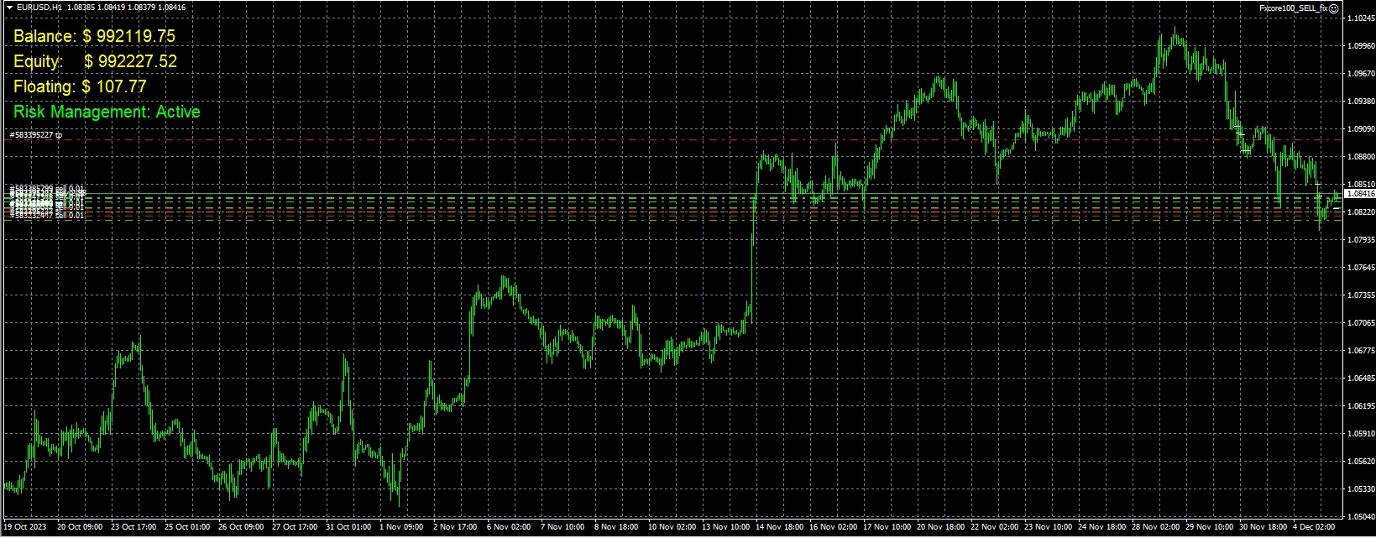Click the 1.05040 price scale value

[1361, 517]
